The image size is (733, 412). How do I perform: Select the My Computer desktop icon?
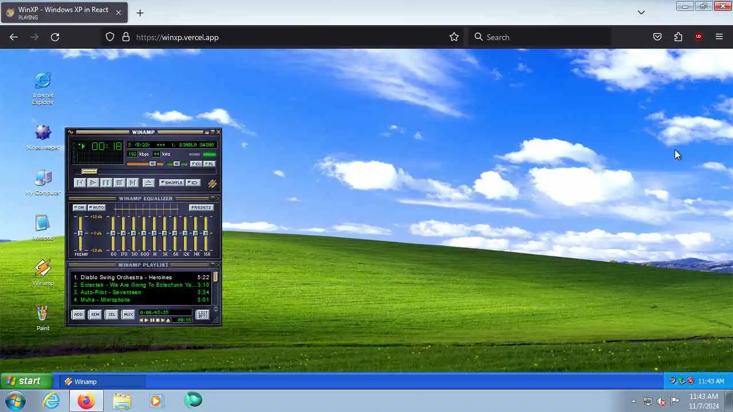coord(43,183)
